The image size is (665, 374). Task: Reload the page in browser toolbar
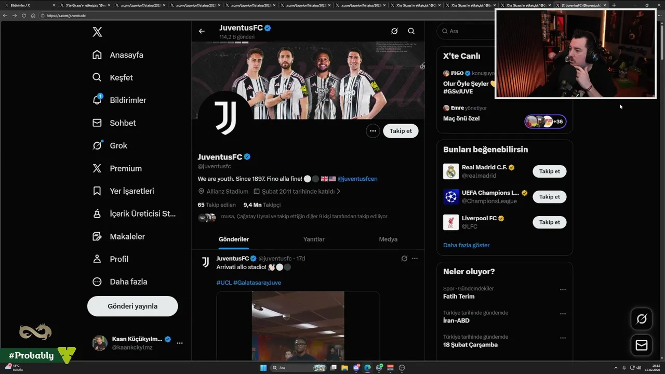(x=23, y=16)
